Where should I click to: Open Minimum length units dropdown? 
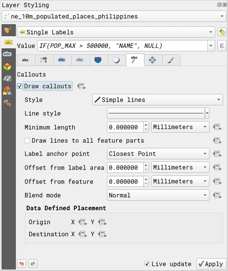[180, 127]
